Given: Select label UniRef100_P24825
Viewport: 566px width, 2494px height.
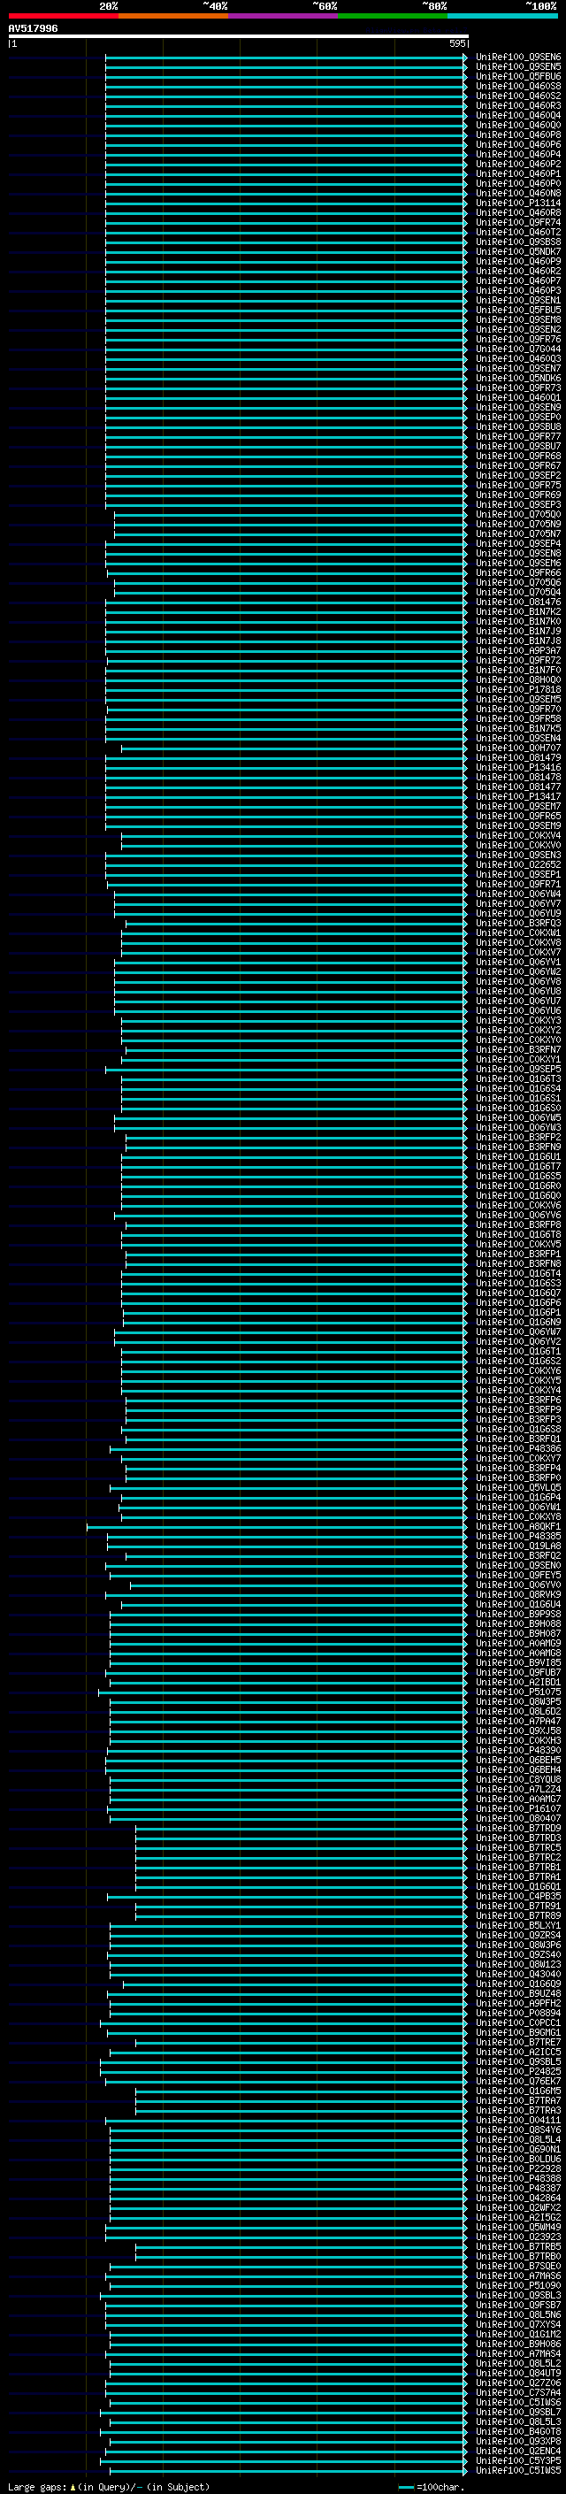Looking at the screenshot, I should [x=518, y=2073].
